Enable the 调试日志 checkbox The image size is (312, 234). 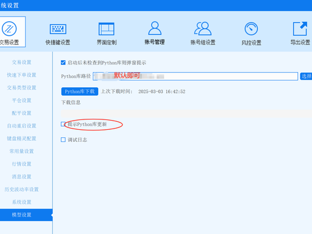pos(63,140)
